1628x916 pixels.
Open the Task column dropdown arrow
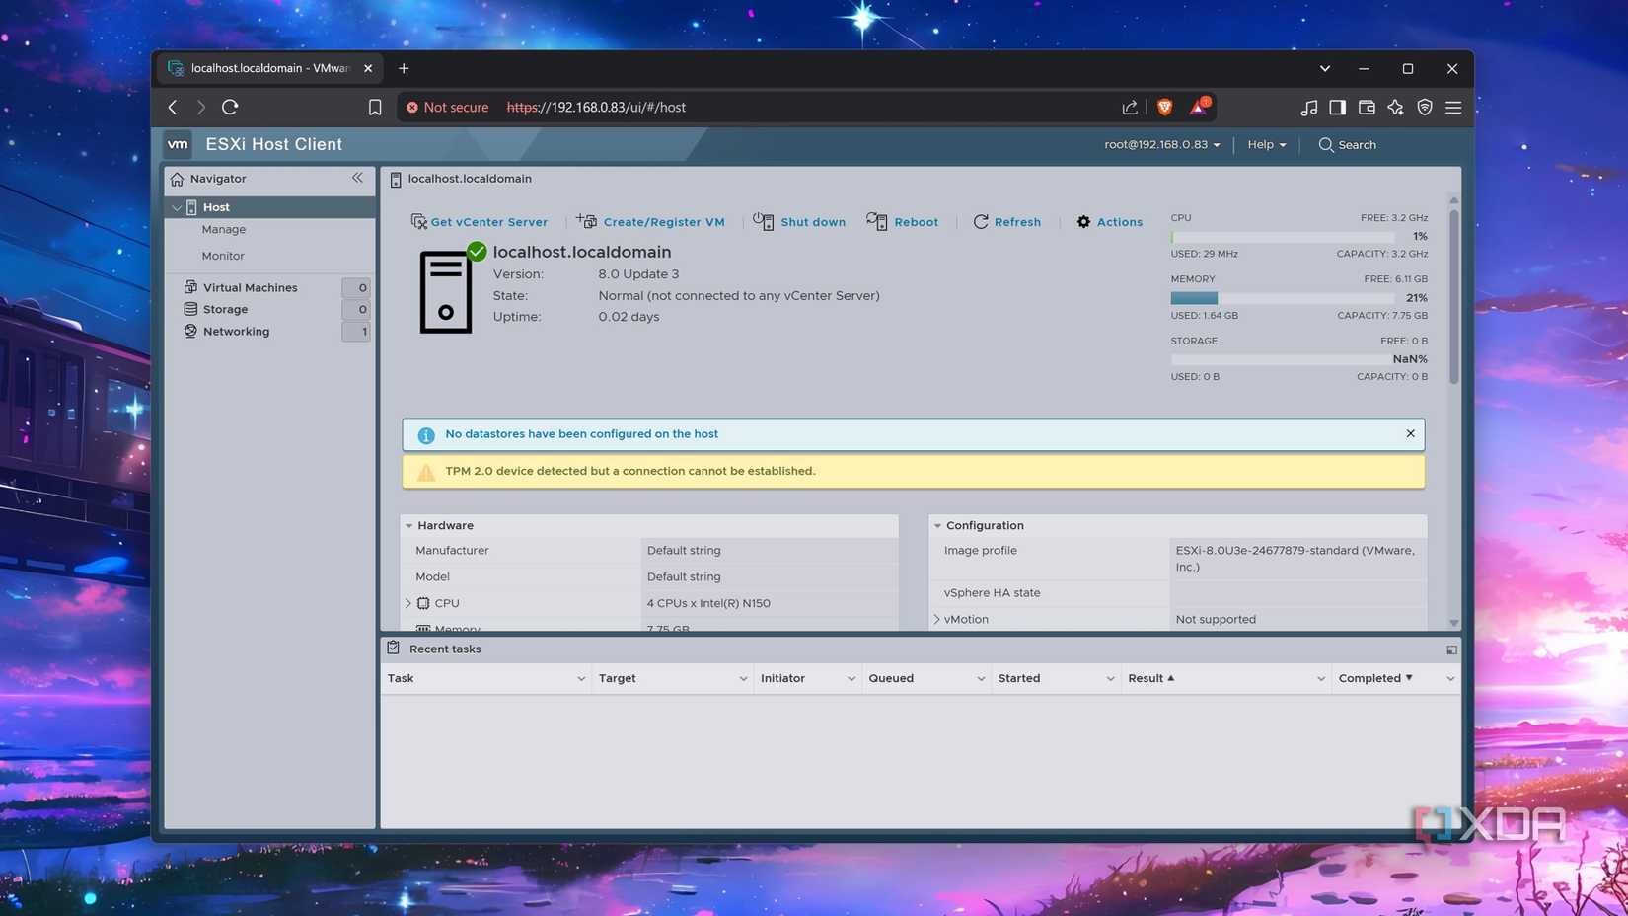point(580,679)
